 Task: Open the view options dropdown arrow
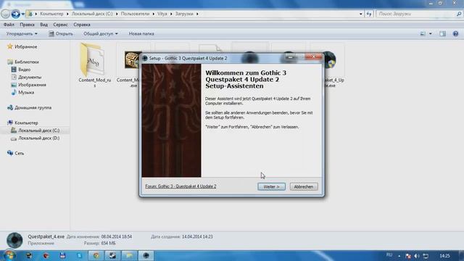430,34
